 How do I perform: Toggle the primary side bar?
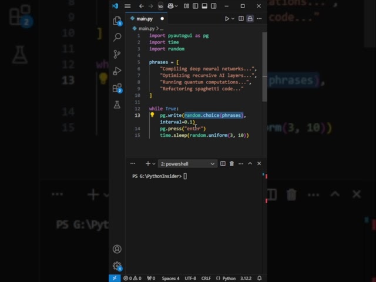196,6
